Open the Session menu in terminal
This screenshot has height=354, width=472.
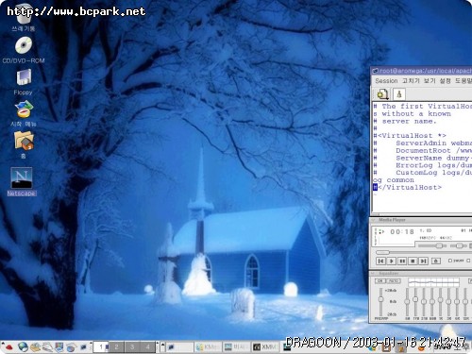(x=386, y=81)
